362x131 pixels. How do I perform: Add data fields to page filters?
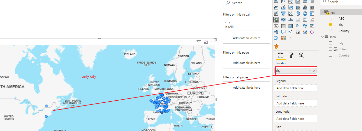(247, 63)
